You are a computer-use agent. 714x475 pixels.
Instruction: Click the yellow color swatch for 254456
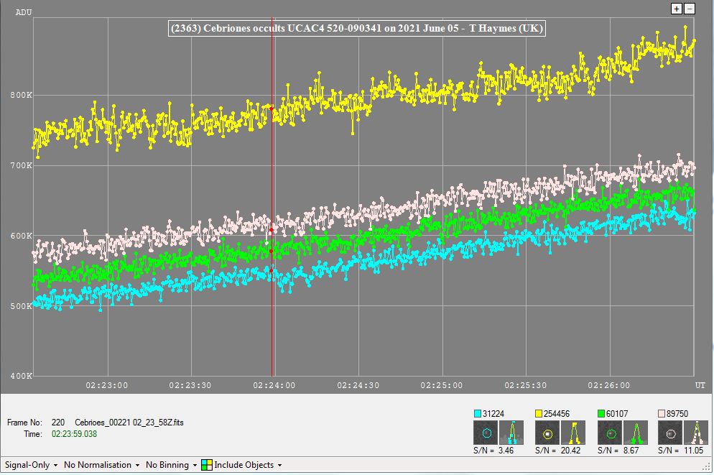[539, 414]
